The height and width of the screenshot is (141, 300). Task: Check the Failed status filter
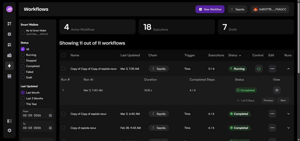(23, 72)
